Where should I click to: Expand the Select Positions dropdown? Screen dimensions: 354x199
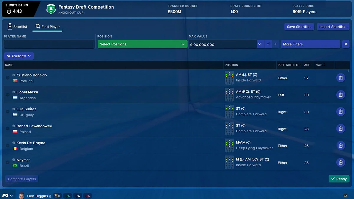[142, 44]
